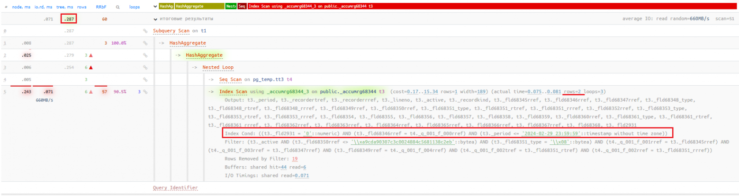Click pg_temp.tt3 table name
The height and width of the screenshot is (196, 739).
click(x=269, y=80)
